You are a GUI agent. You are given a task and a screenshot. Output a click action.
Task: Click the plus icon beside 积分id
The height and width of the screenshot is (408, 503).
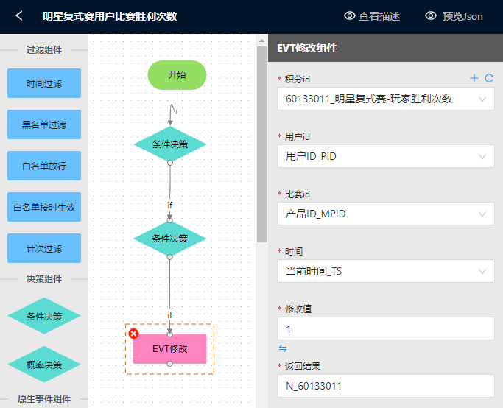tap(474, 78)
